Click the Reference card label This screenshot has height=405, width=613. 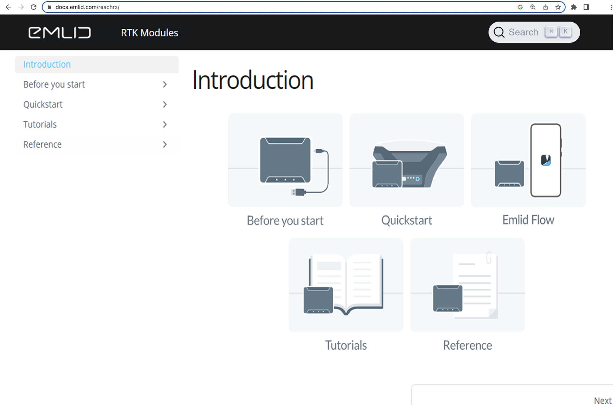coord(467,345)
